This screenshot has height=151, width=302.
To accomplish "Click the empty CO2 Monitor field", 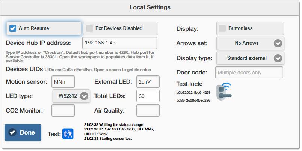I will (x=63, y=110).
